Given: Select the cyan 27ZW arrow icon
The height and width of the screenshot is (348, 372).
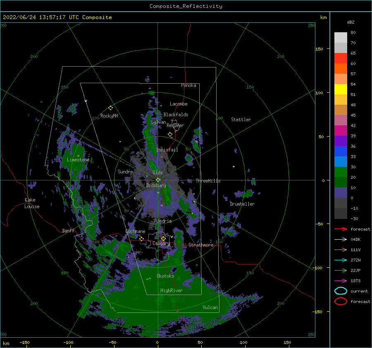Looking at the screenshot, I should (341, 260).
